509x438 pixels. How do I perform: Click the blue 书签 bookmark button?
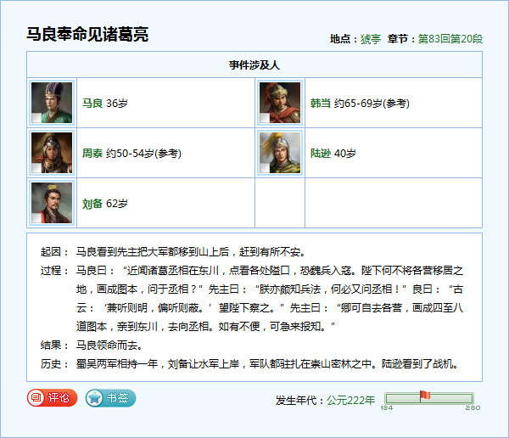110,397
